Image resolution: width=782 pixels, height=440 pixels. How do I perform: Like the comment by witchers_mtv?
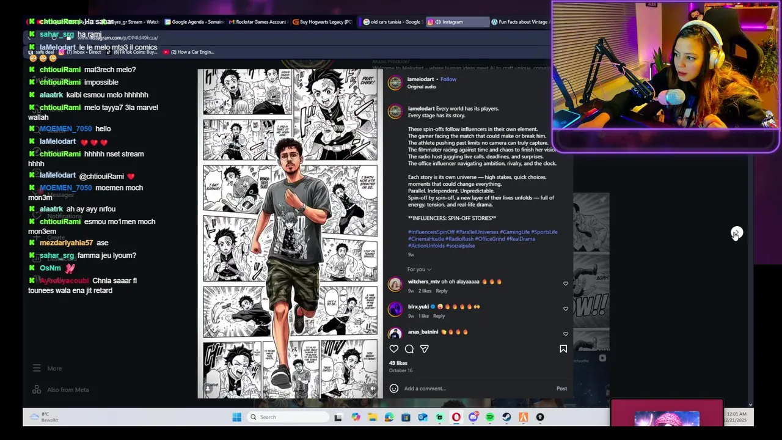[x=565, y=284]
